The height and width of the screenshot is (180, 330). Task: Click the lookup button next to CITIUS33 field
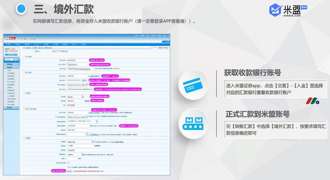click(94, 113)
